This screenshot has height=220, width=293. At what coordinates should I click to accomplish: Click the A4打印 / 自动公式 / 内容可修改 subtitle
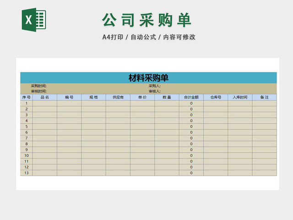pos(149,37)
